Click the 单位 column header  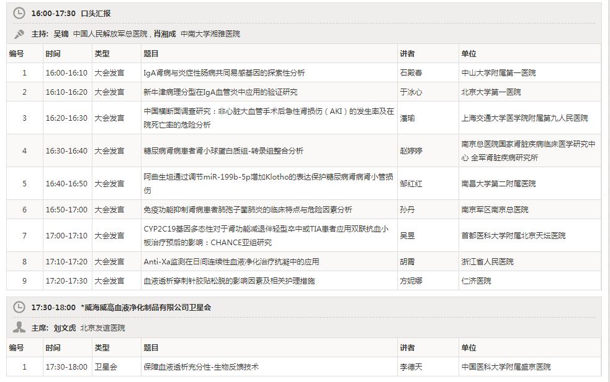point(469,53)
